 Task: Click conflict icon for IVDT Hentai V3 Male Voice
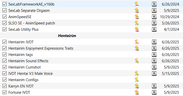tap(137, 73)
